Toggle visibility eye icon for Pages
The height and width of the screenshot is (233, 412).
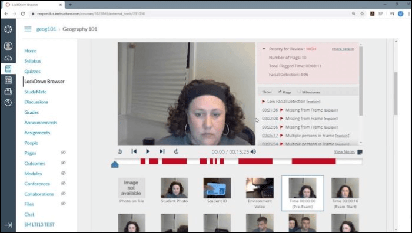[64, 153]
